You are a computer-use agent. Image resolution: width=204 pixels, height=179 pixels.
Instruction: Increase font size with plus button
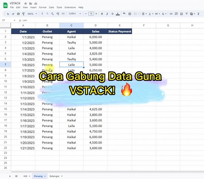(x=96, y=14)
